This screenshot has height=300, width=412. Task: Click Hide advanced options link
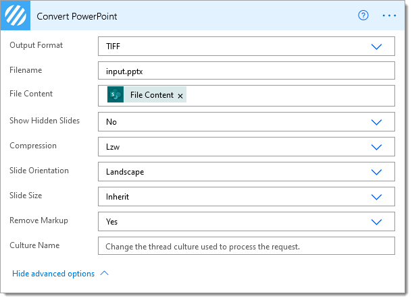click(x=53, y=274)
